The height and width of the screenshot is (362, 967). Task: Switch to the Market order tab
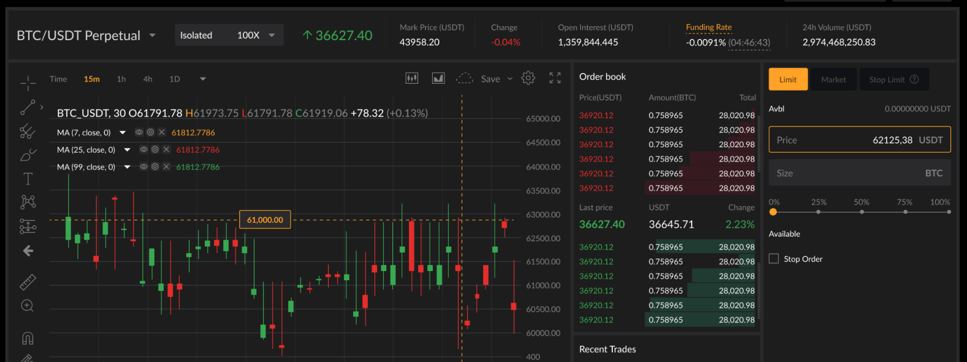coord(833,80)
